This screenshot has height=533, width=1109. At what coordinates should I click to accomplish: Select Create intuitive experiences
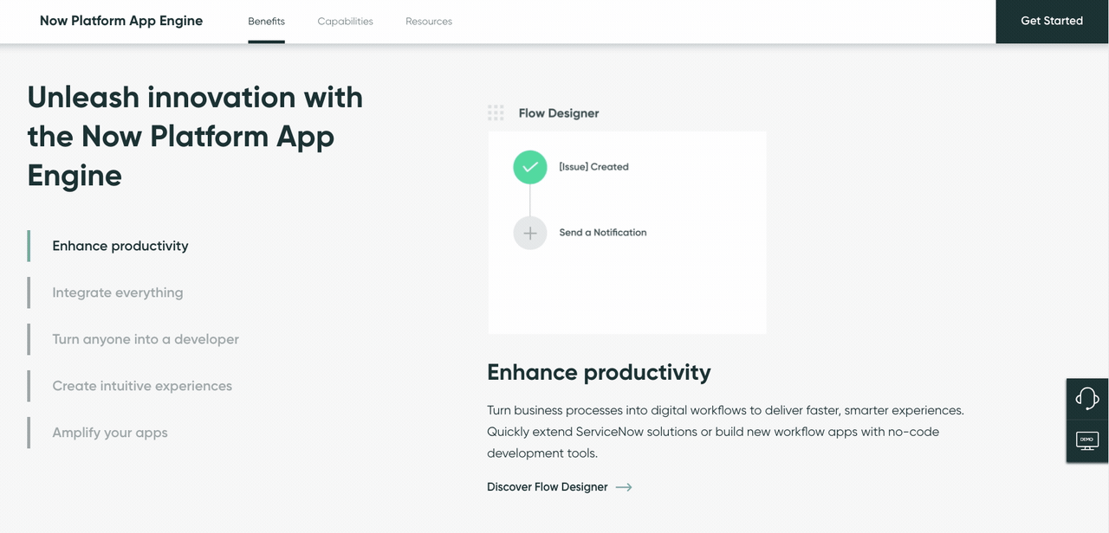tap(142, 386)
